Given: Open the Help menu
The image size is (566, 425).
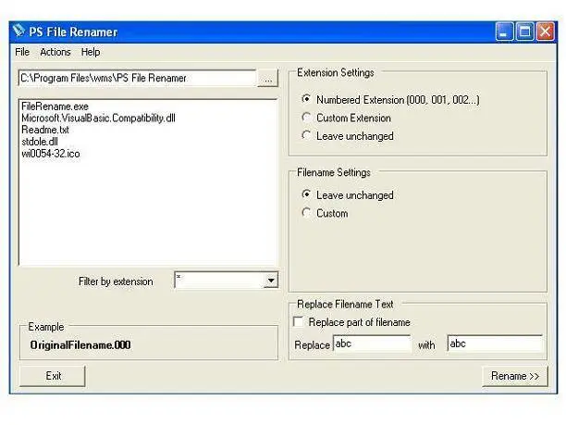Looking at the screenshot, I should [91, 52].
